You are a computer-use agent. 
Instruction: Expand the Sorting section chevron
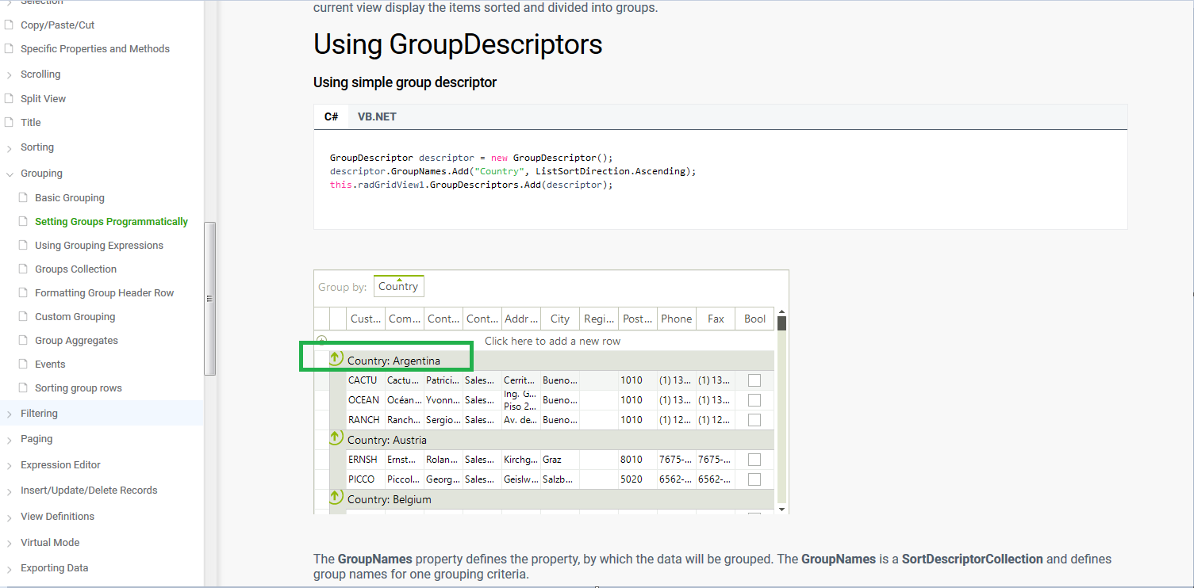tap(10, 147)
